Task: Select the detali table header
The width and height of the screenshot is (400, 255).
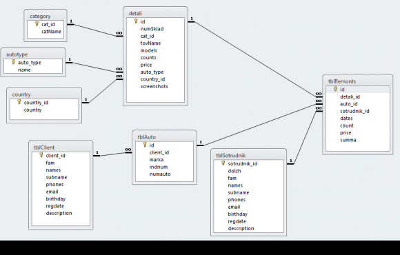Action: (155, 13)
